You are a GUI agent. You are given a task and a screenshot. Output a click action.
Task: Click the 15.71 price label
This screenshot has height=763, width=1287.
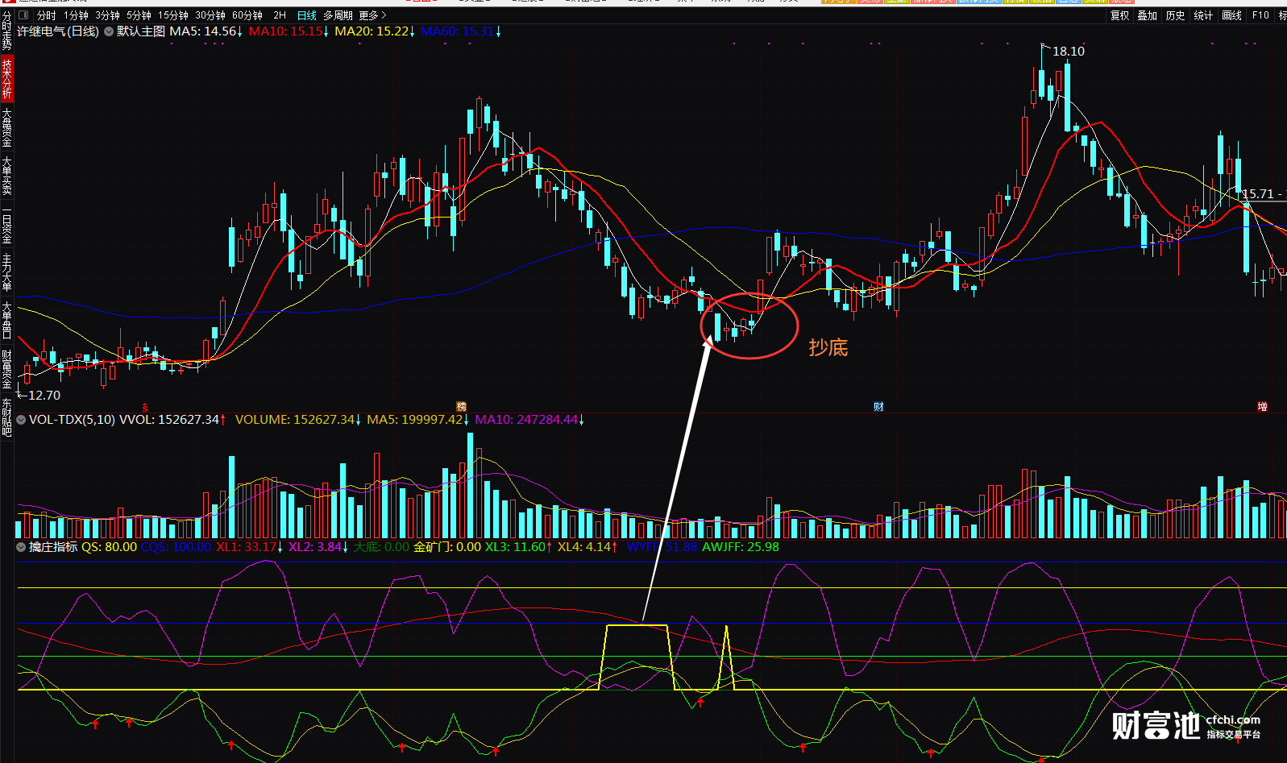pos(1258,194)
